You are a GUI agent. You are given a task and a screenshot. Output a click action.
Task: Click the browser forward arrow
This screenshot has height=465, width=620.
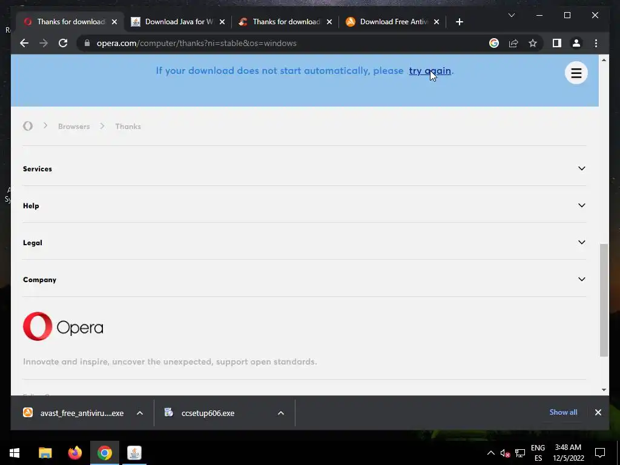coord(44,43)
